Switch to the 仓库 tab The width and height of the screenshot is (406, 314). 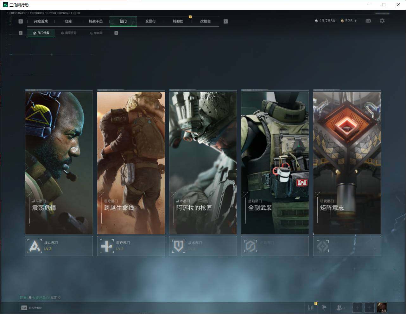[68, 21]
